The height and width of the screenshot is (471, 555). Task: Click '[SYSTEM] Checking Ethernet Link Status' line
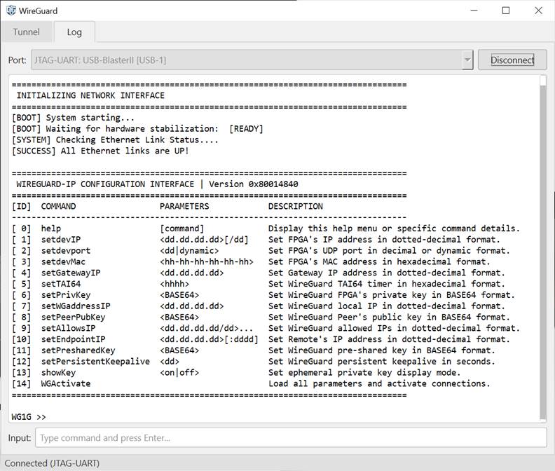(x=115, y=139)
